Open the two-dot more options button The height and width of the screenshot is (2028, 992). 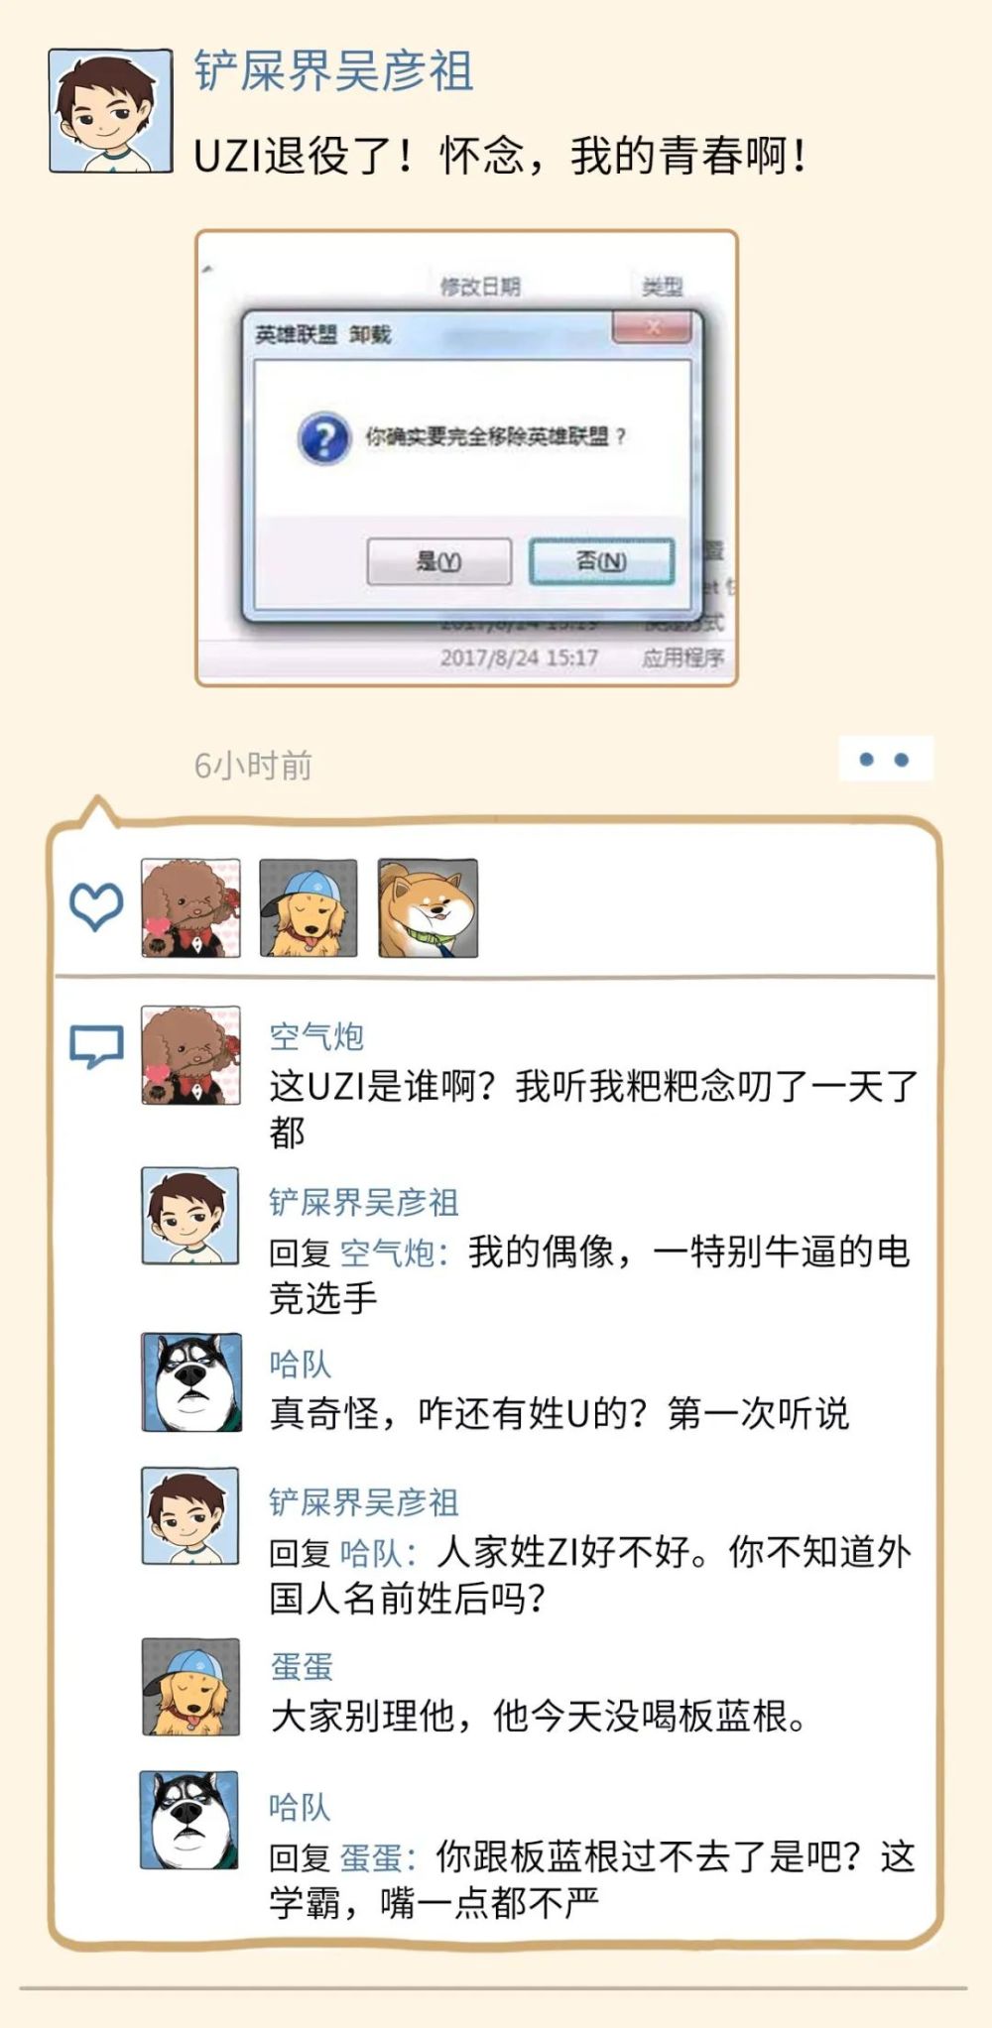(885, 760)
